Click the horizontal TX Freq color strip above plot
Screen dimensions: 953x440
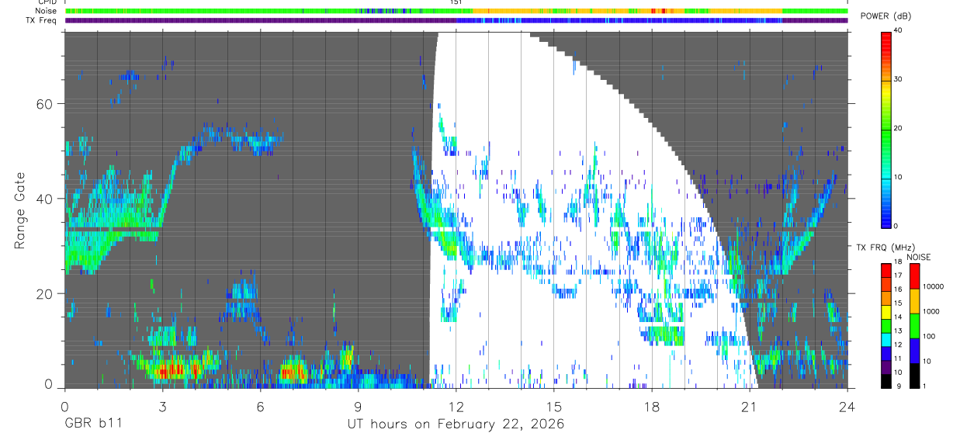coord(456,20)
